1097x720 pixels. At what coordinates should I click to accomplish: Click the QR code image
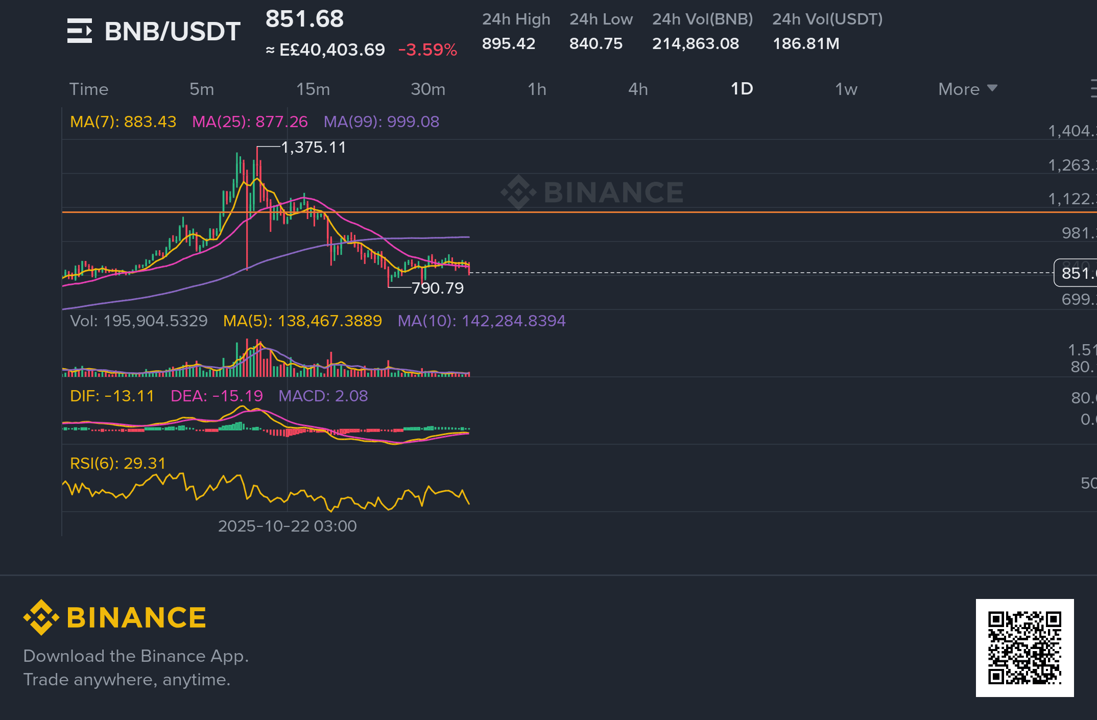pos(1024,647)
